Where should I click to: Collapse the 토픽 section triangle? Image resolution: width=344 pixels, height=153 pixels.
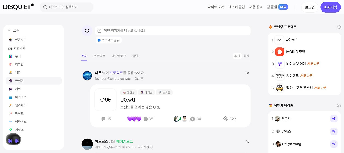click(x=9, y=31)
